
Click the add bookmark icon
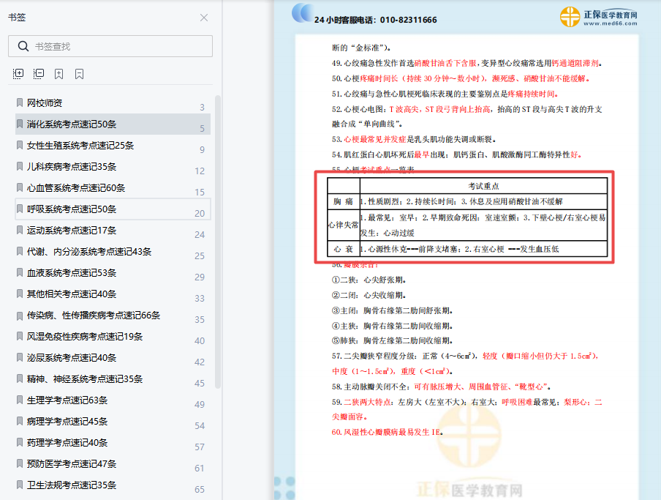58,73
